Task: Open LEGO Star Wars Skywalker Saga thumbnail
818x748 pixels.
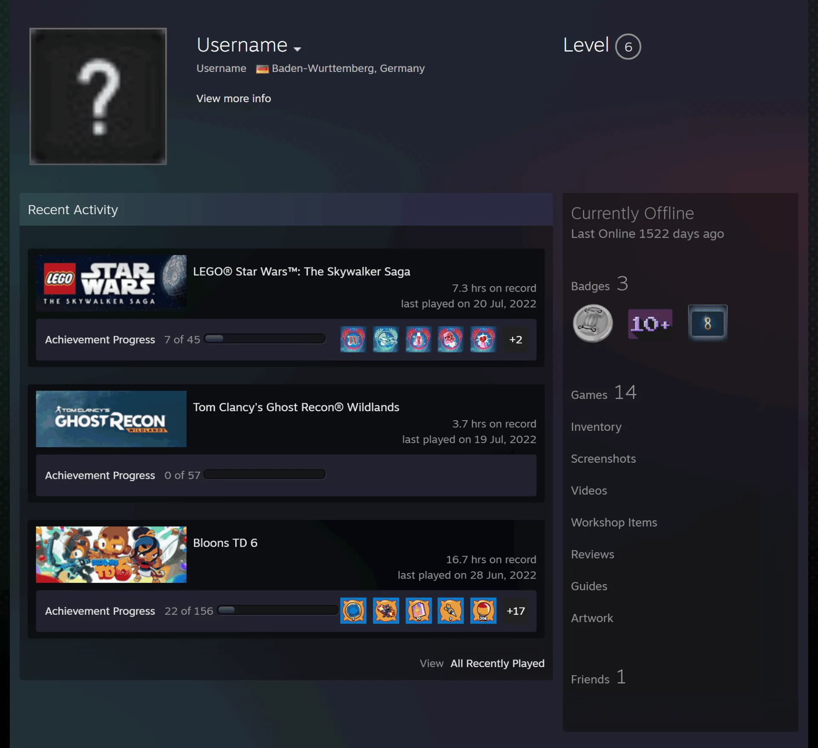Action: pos(111,283)
